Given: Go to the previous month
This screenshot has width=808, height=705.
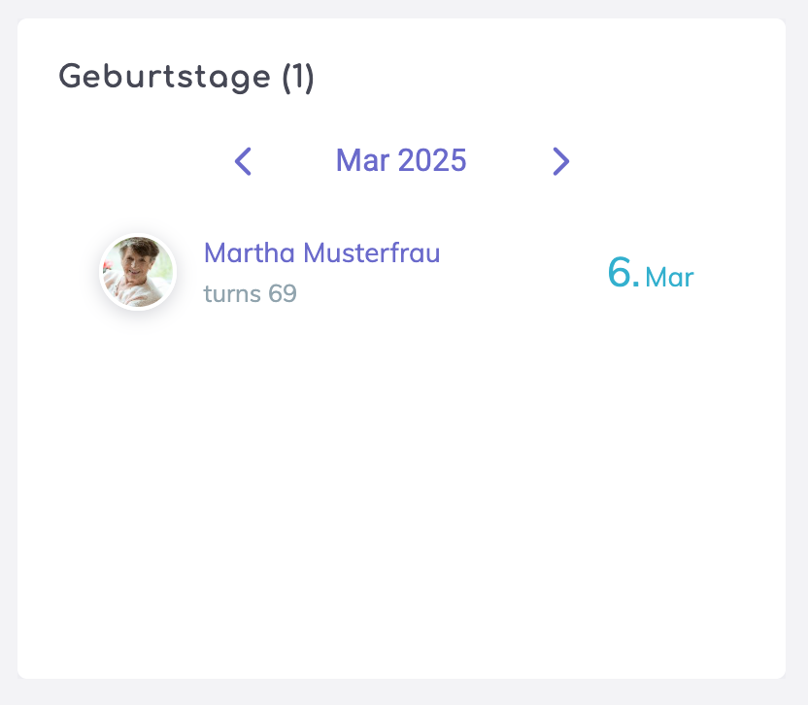Looking at the screenshot, I should tap(243, 161).
